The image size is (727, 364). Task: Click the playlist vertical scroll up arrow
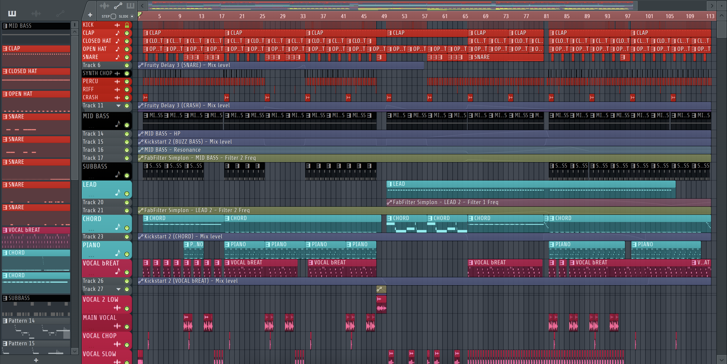pyautogui.click(x=722, y=15)
